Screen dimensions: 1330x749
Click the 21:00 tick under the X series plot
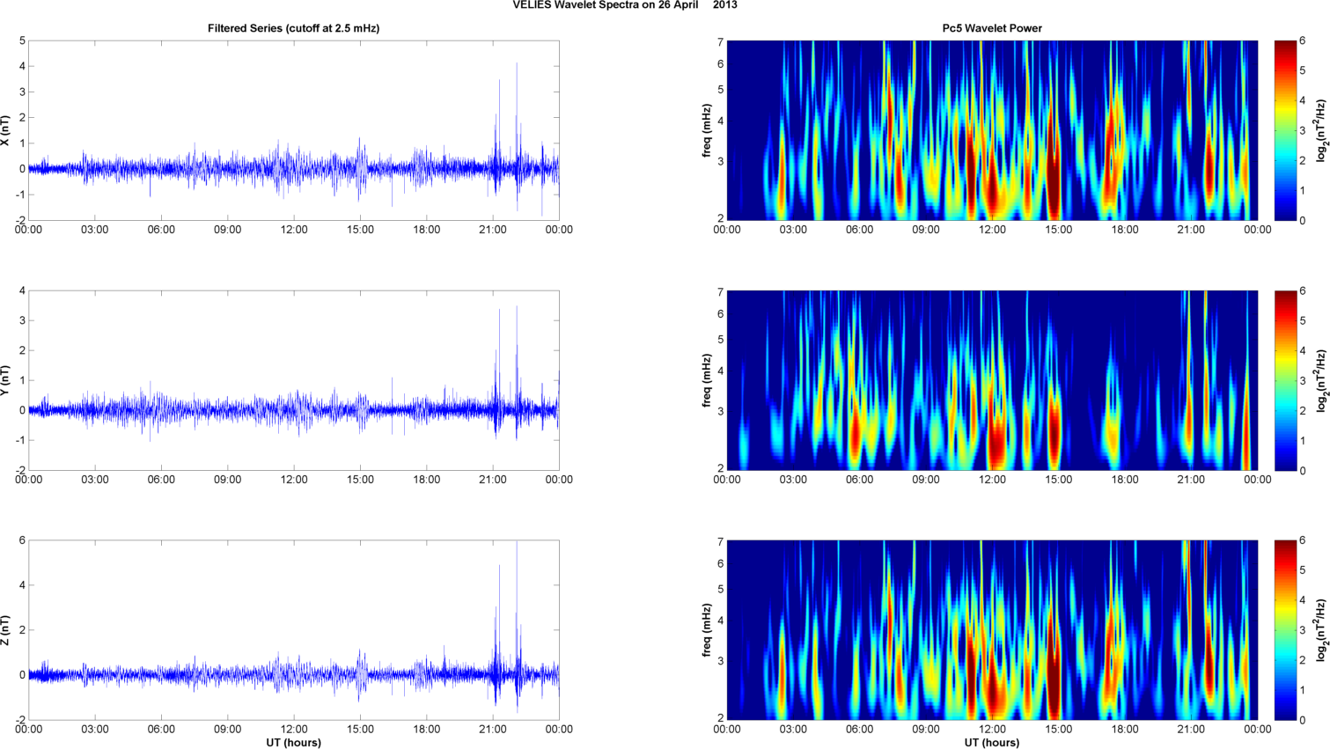(493, 230)
